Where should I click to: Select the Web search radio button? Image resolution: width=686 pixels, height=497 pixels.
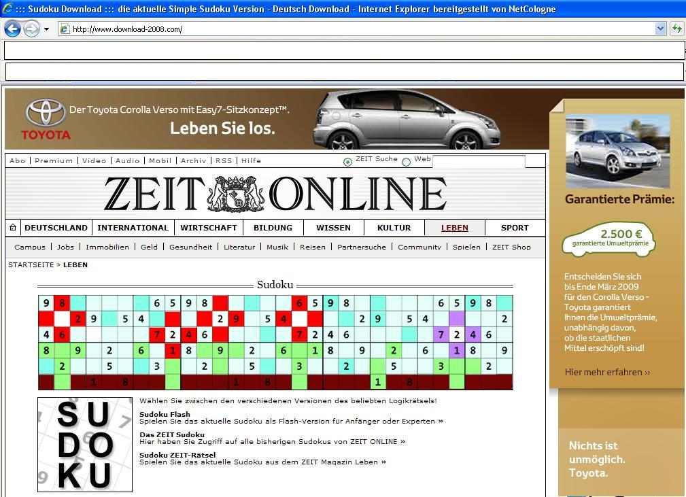click(406, 162)
